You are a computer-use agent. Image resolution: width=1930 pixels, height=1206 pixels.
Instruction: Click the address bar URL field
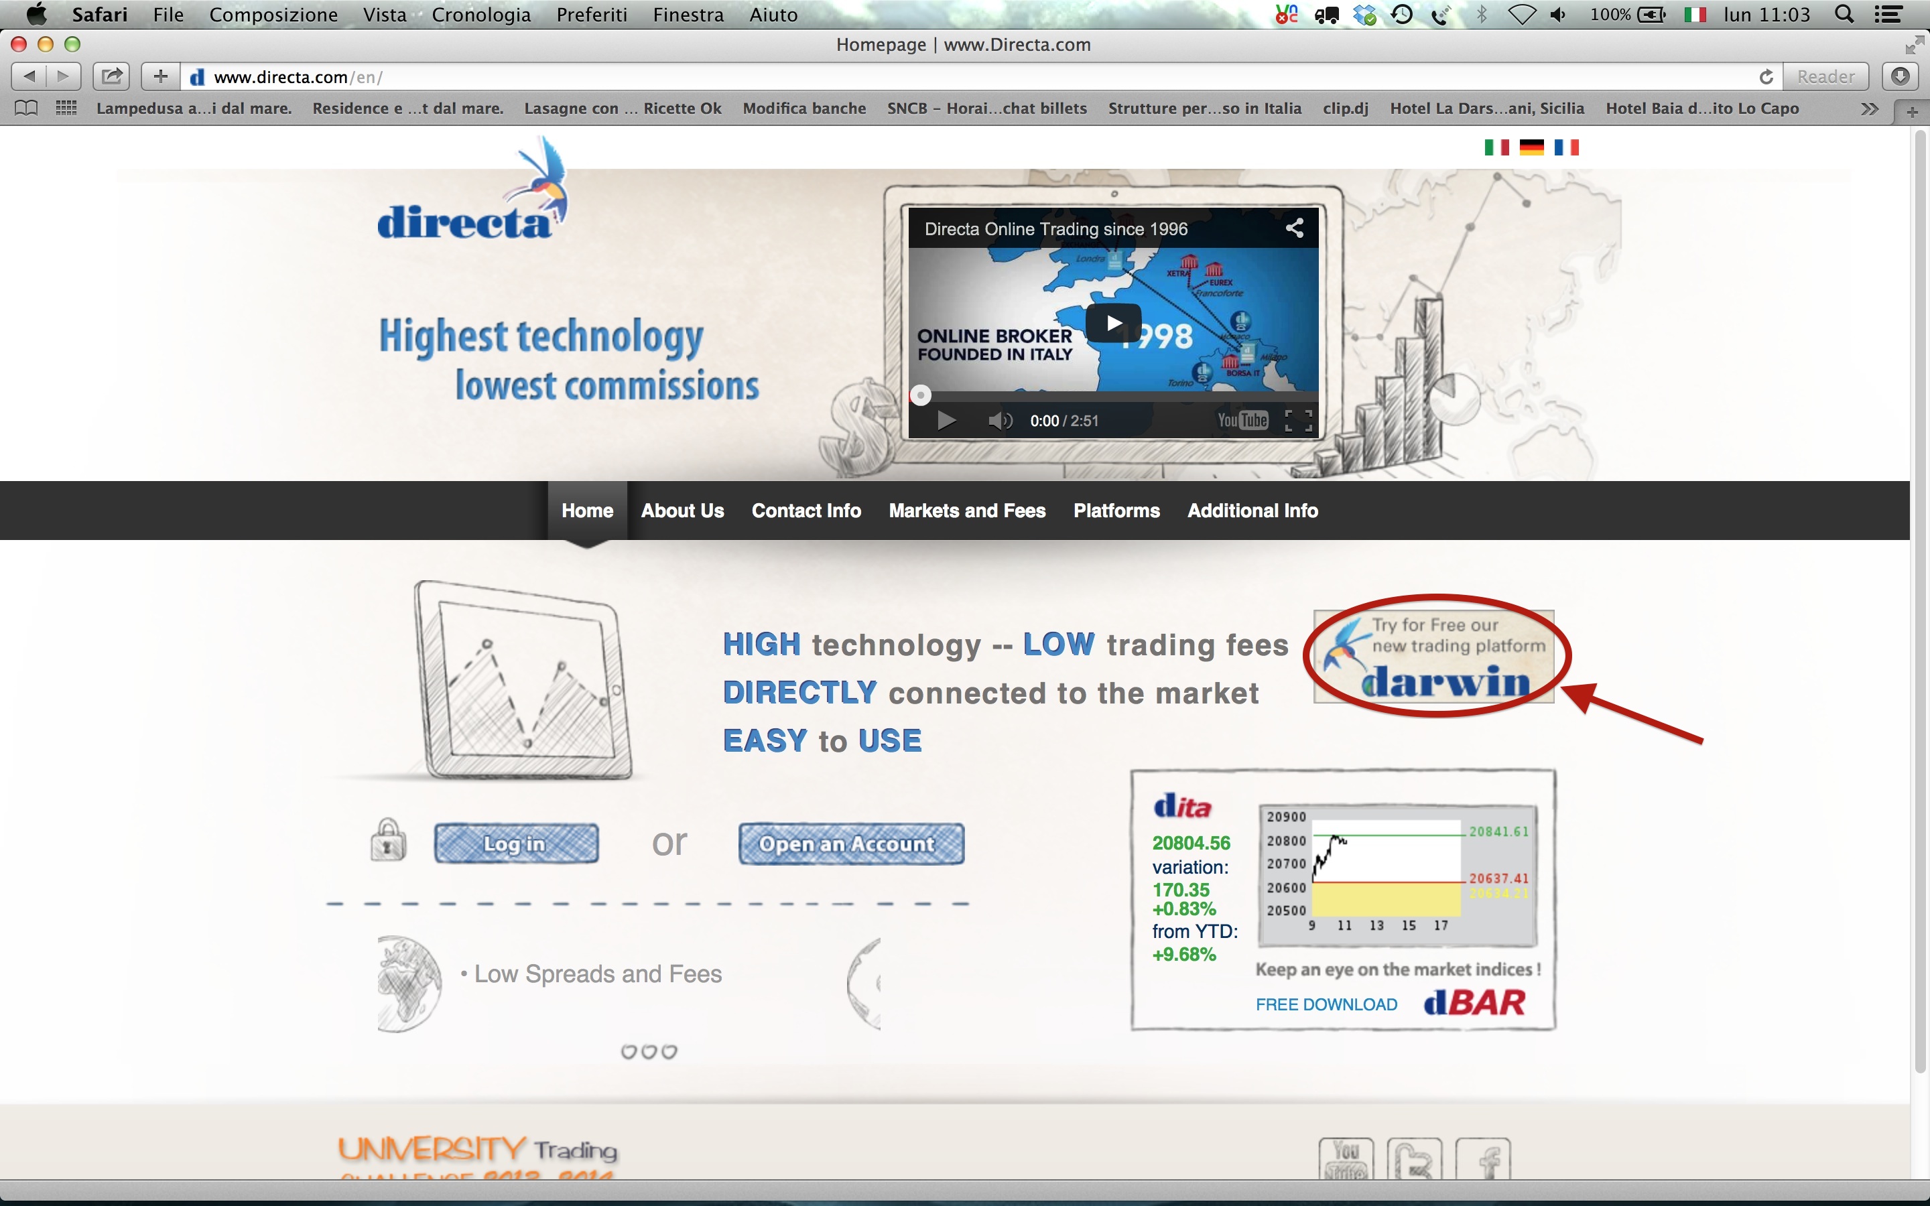coord(981,76)
